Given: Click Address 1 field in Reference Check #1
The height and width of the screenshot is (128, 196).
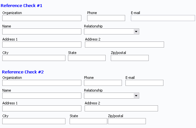Looking at the screenshot, I should coord(42,44).
